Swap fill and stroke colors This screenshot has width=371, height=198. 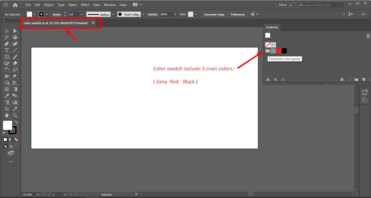point(16,122)
